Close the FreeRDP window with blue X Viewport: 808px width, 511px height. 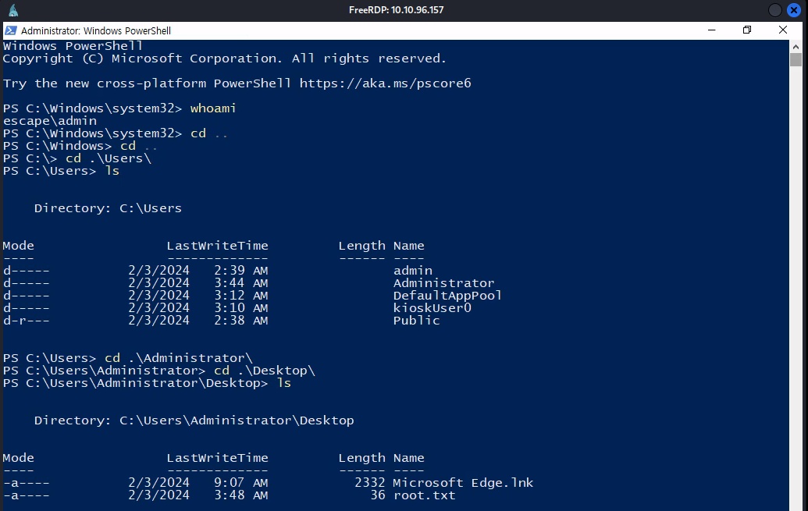click(x=794, y=10)
